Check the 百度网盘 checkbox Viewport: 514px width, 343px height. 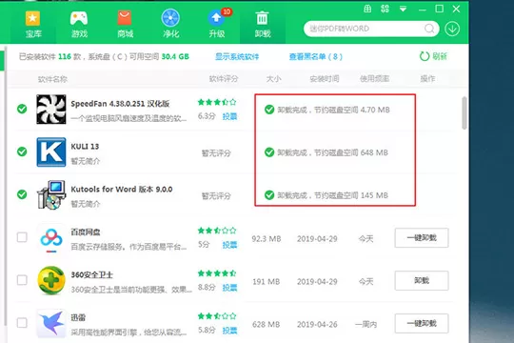click(x=22, y=237)
